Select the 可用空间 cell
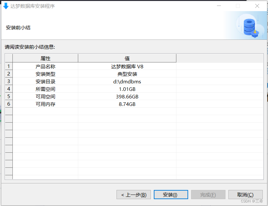The height and width of the screenshot is (206, 268). coord(45,96)
